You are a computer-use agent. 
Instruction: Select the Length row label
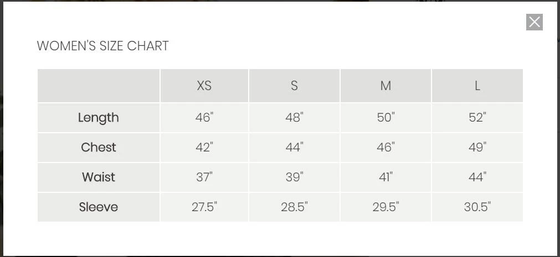point(99,118)
